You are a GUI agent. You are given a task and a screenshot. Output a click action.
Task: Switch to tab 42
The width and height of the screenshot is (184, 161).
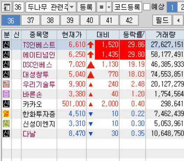[x=129, y=20]
